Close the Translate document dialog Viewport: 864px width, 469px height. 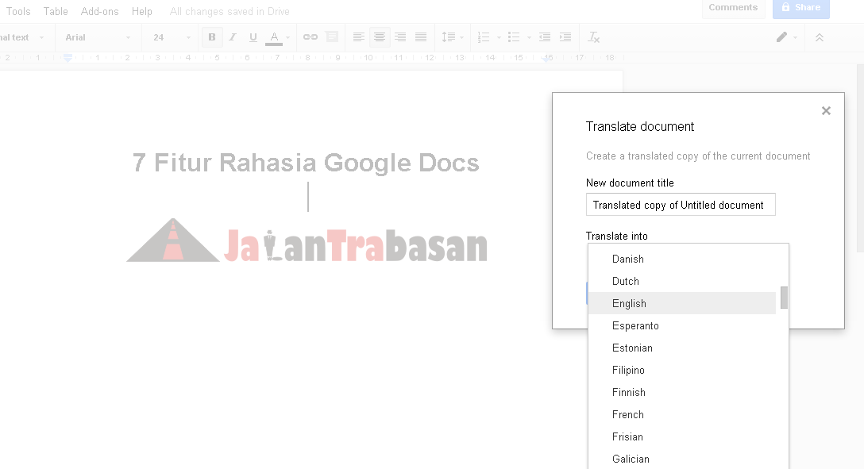coord(825,110)
